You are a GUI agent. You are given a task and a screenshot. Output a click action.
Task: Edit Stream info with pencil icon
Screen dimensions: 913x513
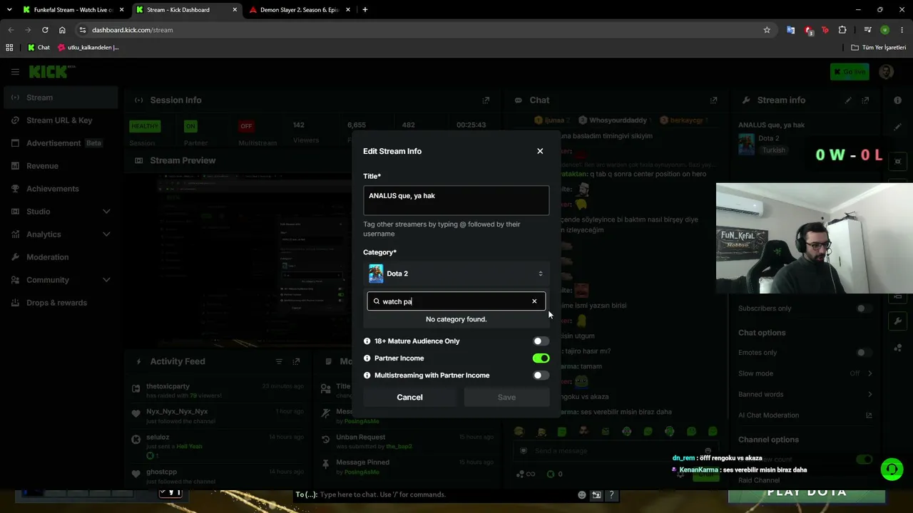[848, 100]
